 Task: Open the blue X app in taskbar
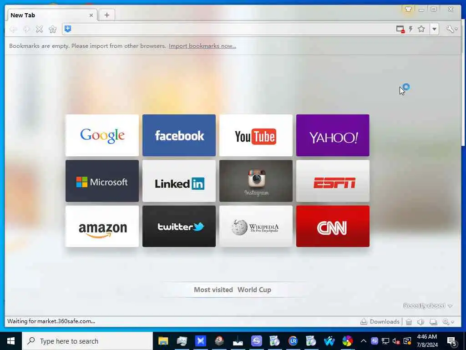[201, 341]
